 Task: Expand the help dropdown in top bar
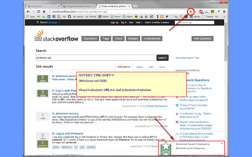pyautogui.click(x=139, y=22)
